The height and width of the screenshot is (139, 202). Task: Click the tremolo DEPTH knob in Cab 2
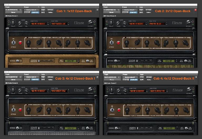coord(138,43)
